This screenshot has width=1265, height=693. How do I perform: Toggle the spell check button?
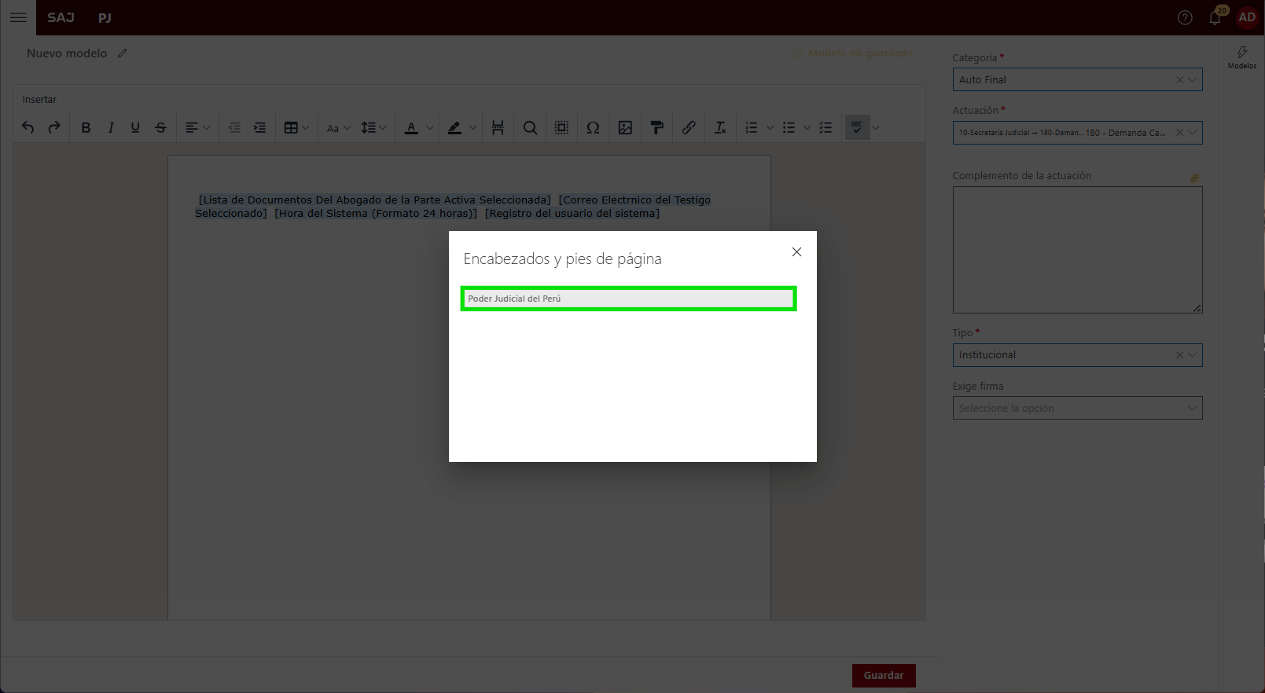coord(857,127)
